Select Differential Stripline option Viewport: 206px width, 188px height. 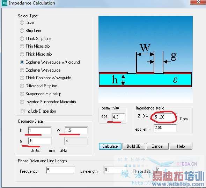click(22, 86)
